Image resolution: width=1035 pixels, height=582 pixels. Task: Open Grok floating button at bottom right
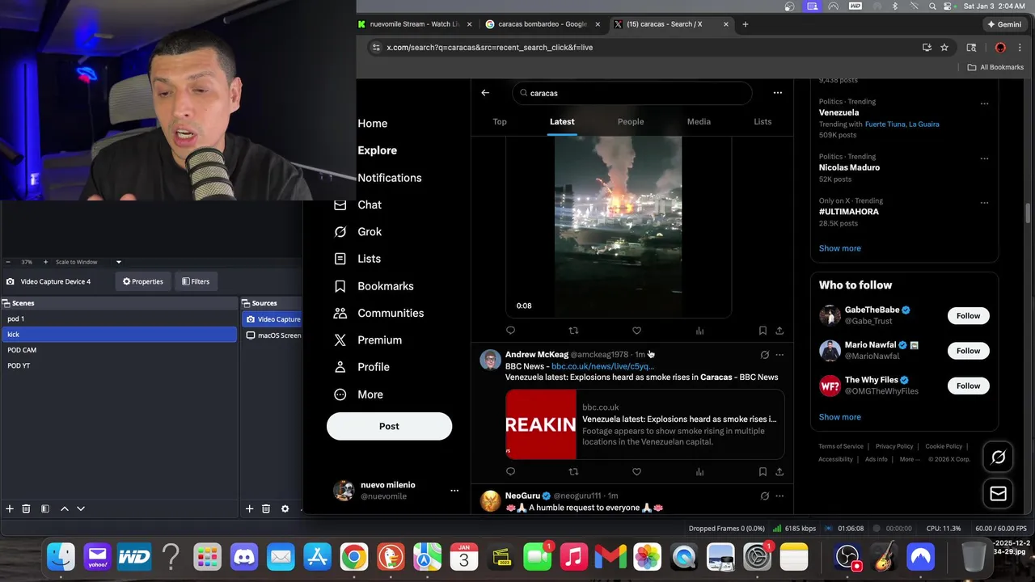pyautogui.click(x=998, y=458)
